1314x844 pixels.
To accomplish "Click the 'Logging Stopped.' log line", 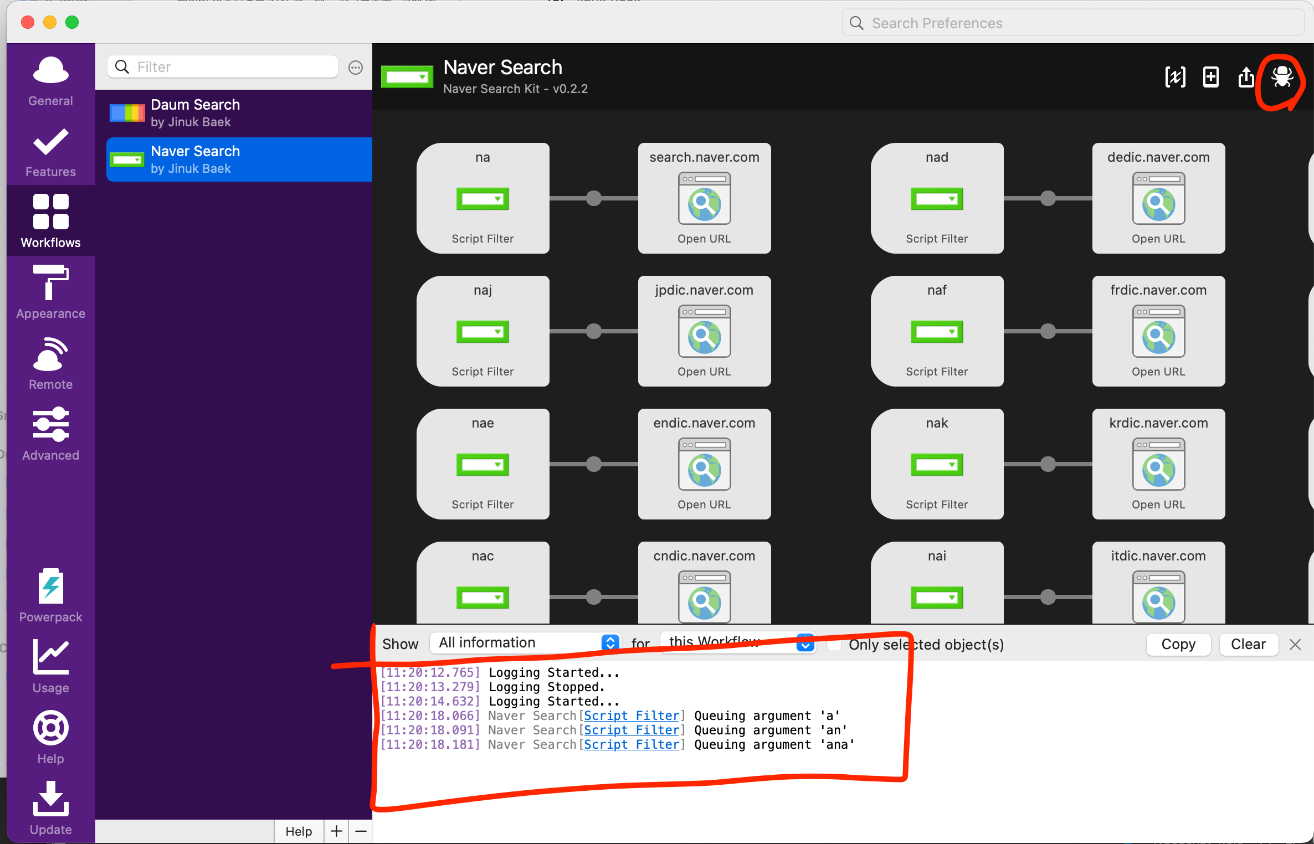I will 547,687.
